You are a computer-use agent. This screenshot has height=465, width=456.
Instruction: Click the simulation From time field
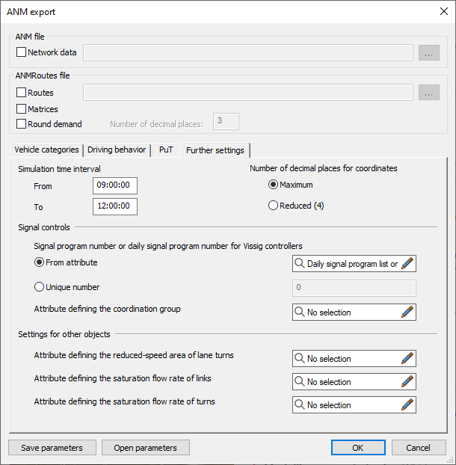coord(115,186)
